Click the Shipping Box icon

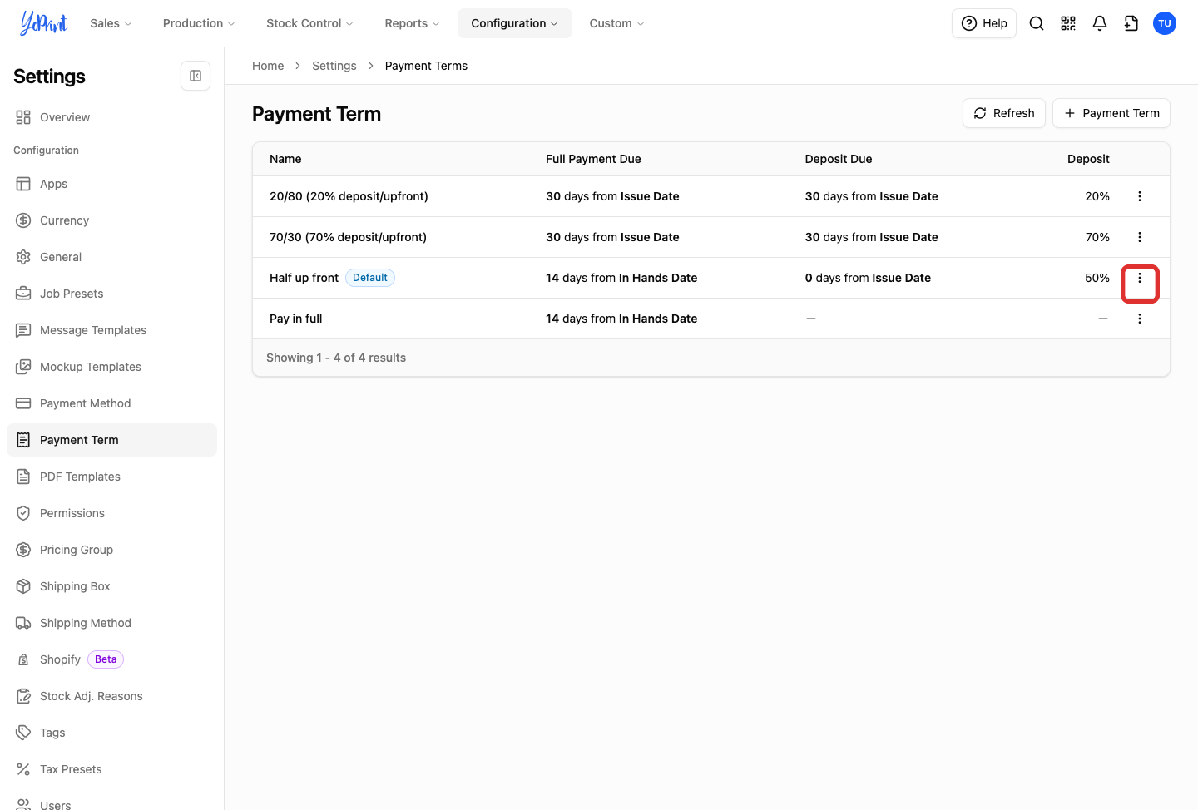pyautogui.click(x=23, y=586)
